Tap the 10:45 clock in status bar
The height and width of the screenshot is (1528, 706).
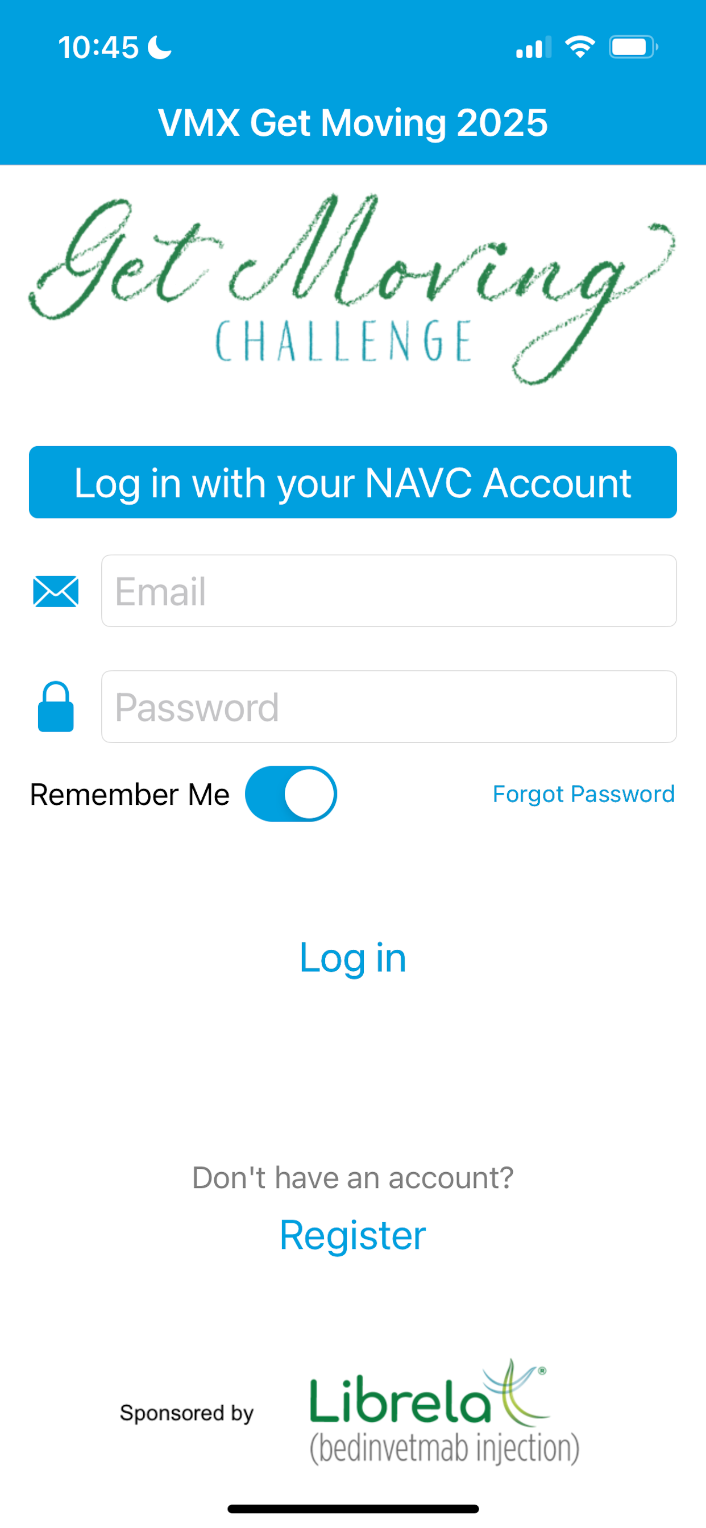click(x=98, y=47)
